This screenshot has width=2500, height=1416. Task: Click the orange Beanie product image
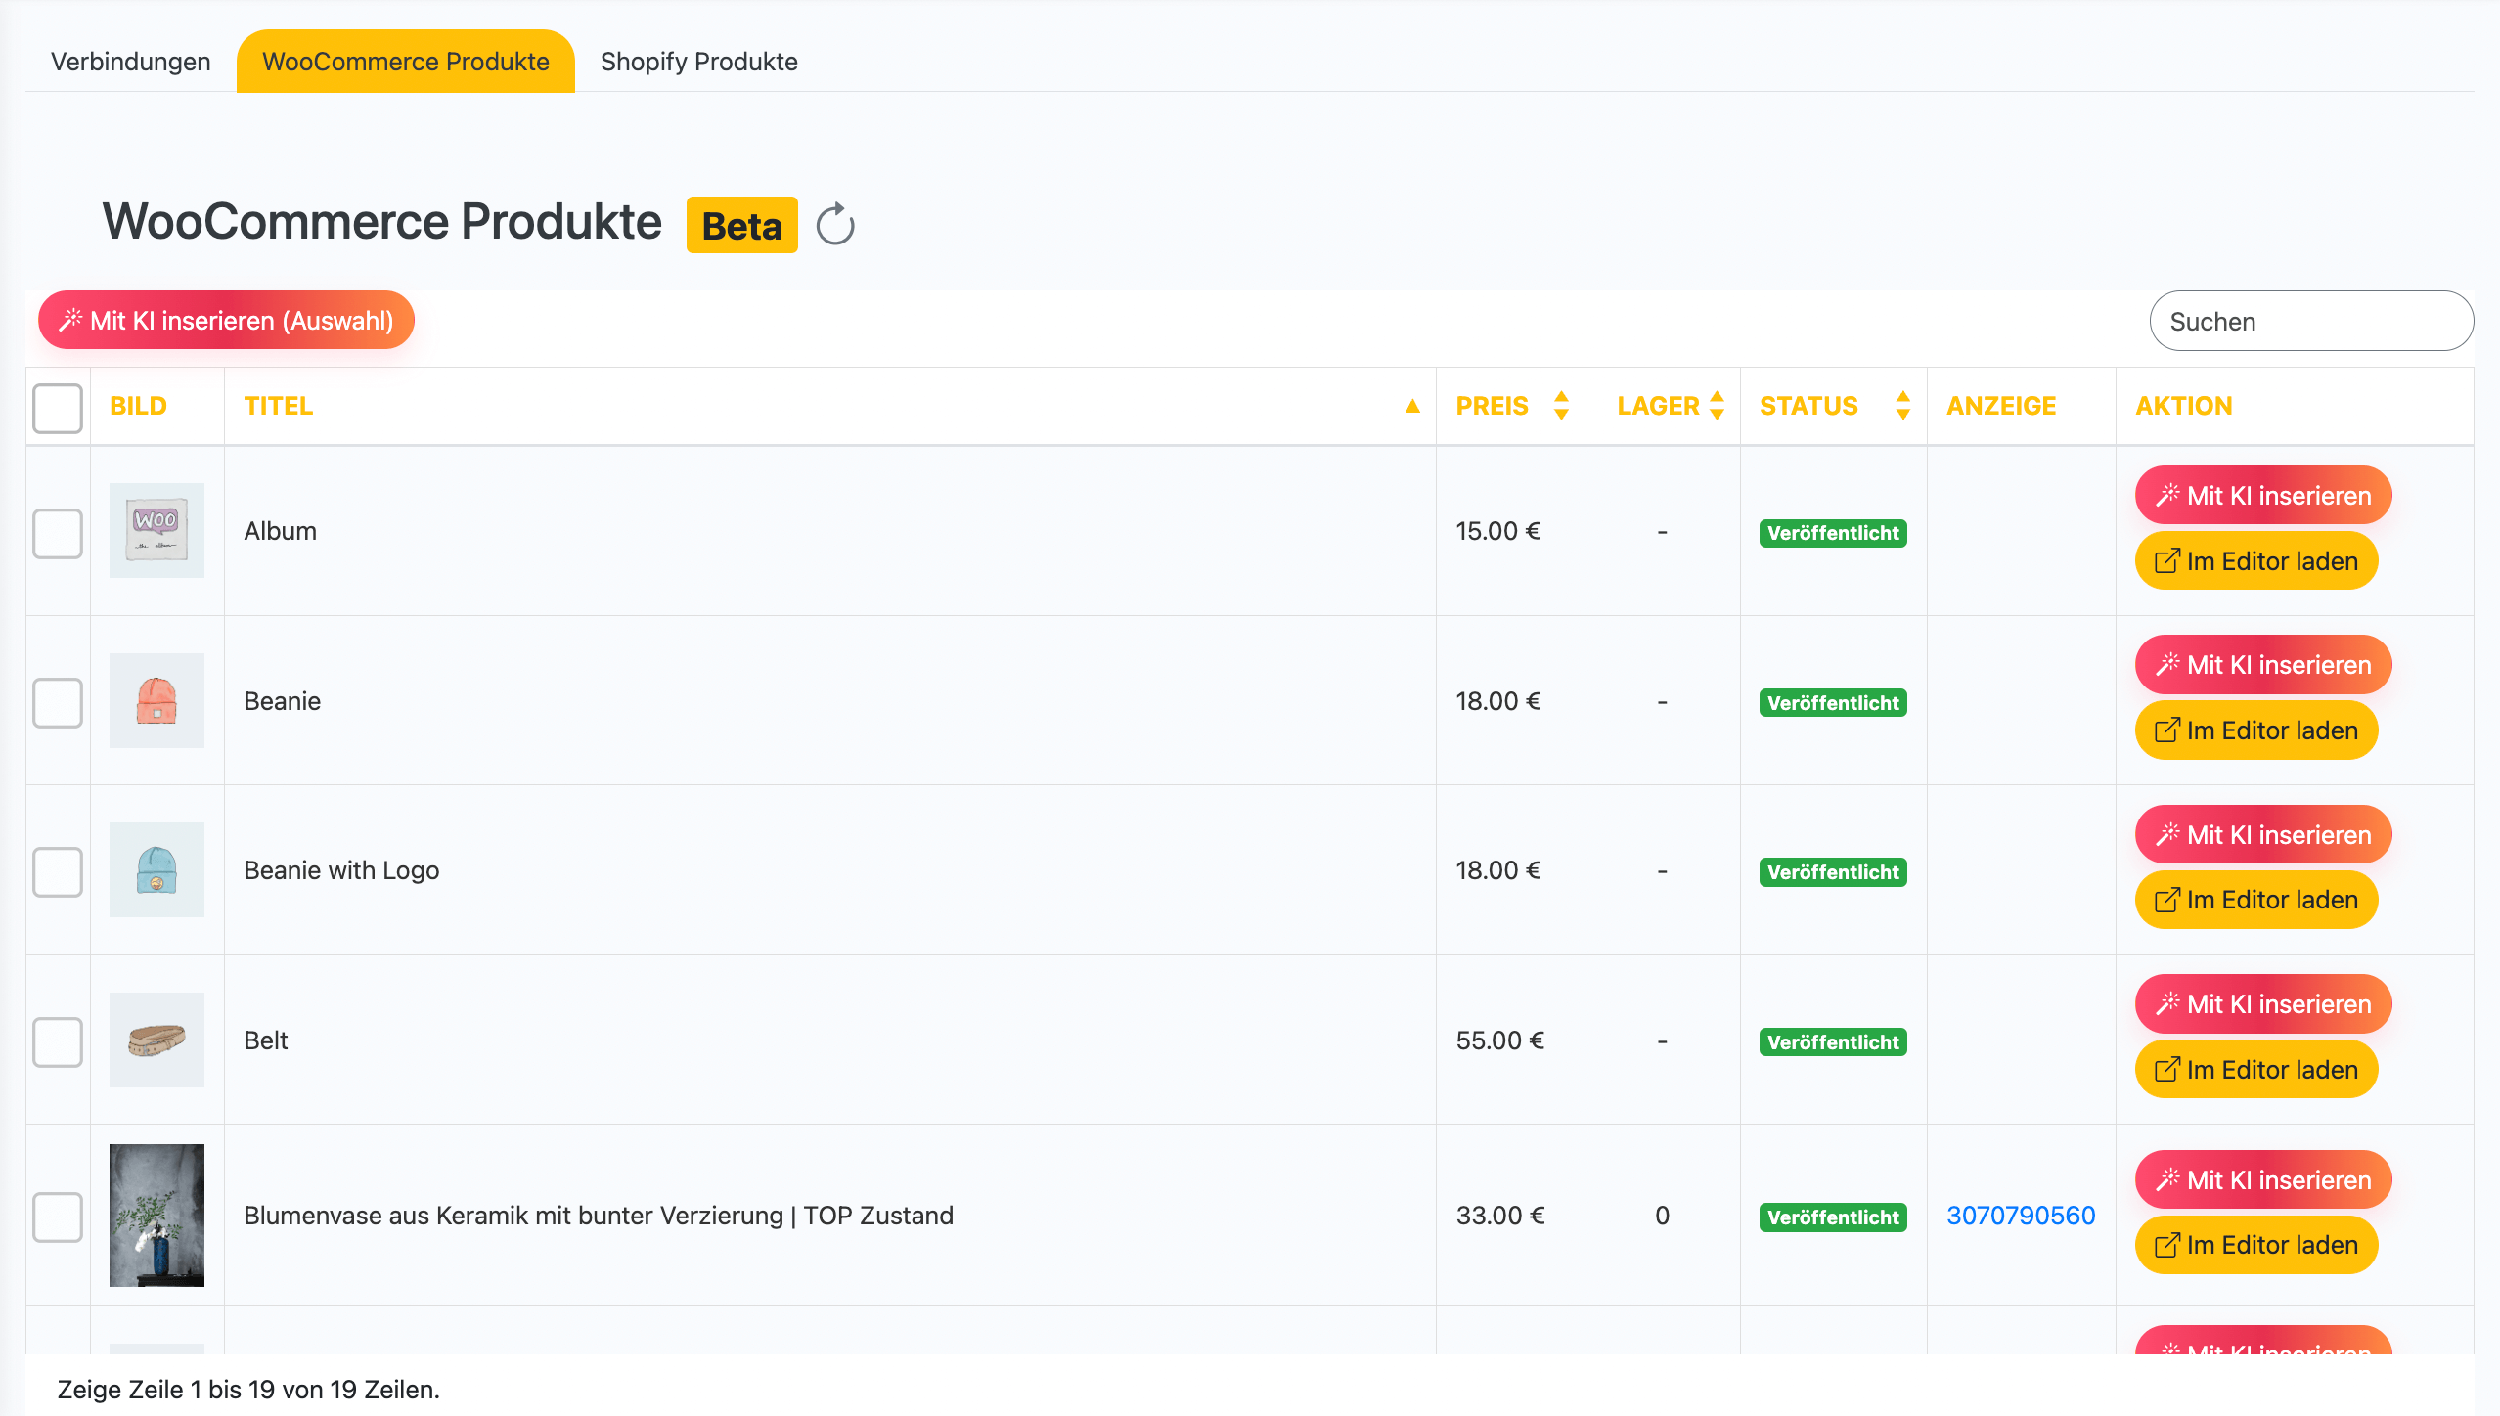coord(156,700)
